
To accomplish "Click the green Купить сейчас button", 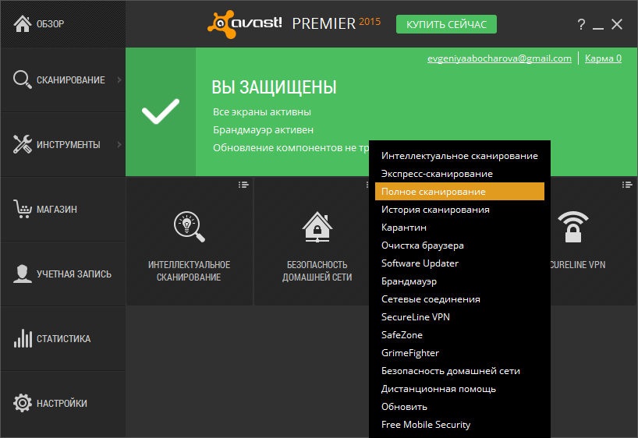I will (x=446, y=24).
